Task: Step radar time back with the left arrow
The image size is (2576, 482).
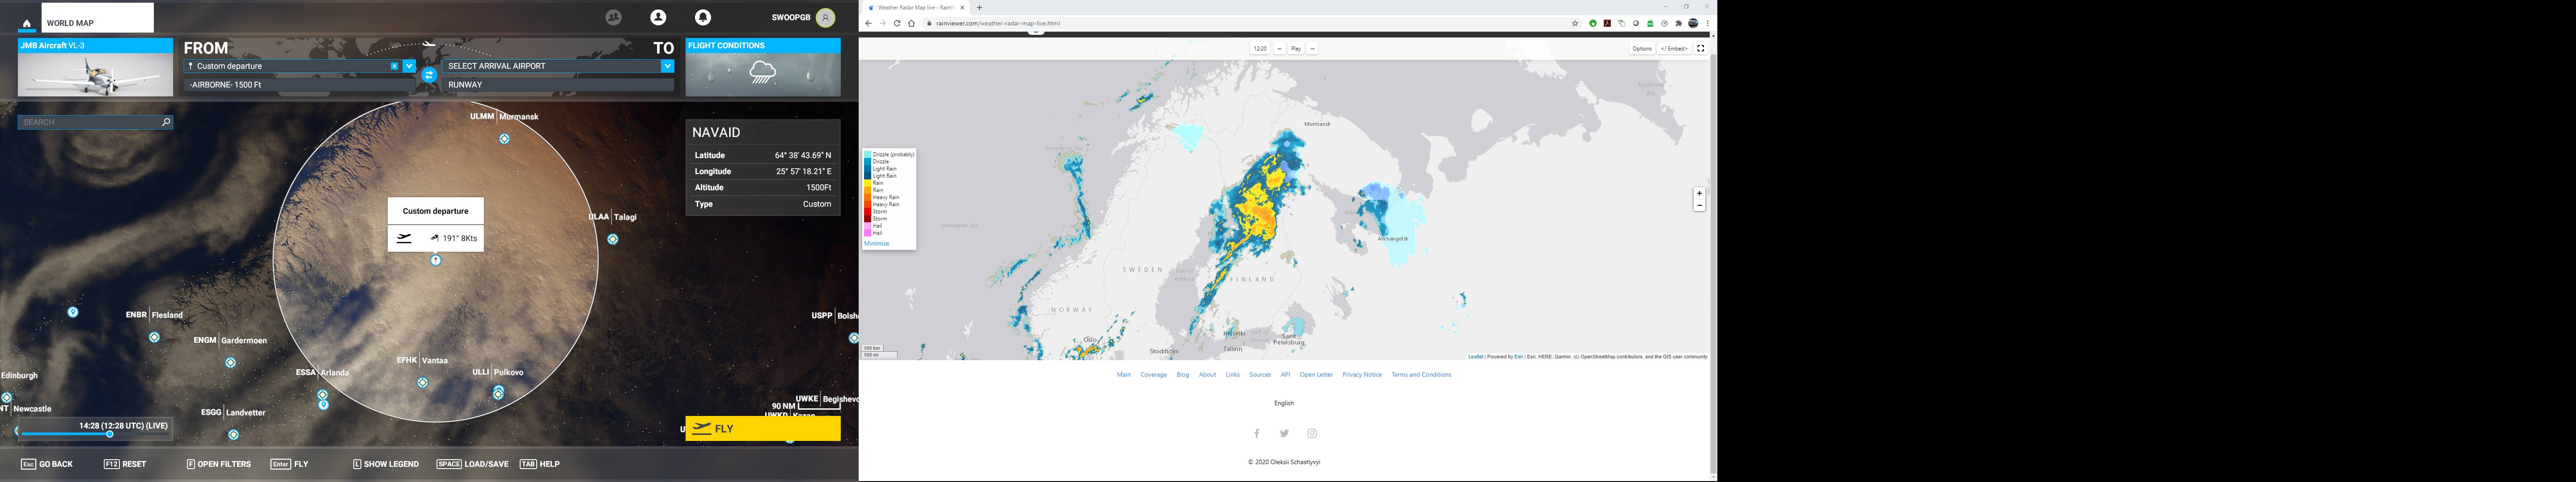Action: pos(1279,48)
